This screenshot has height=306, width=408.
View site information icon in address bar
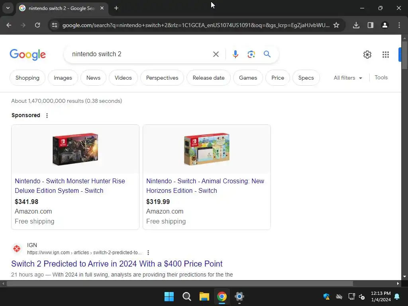click(55, 25)
